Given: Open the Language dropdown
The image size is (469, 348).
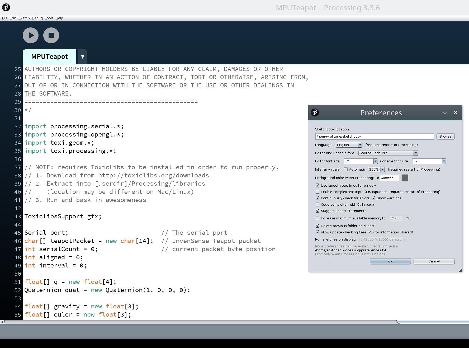Looking at the screenshot, I should click(349, 145).
